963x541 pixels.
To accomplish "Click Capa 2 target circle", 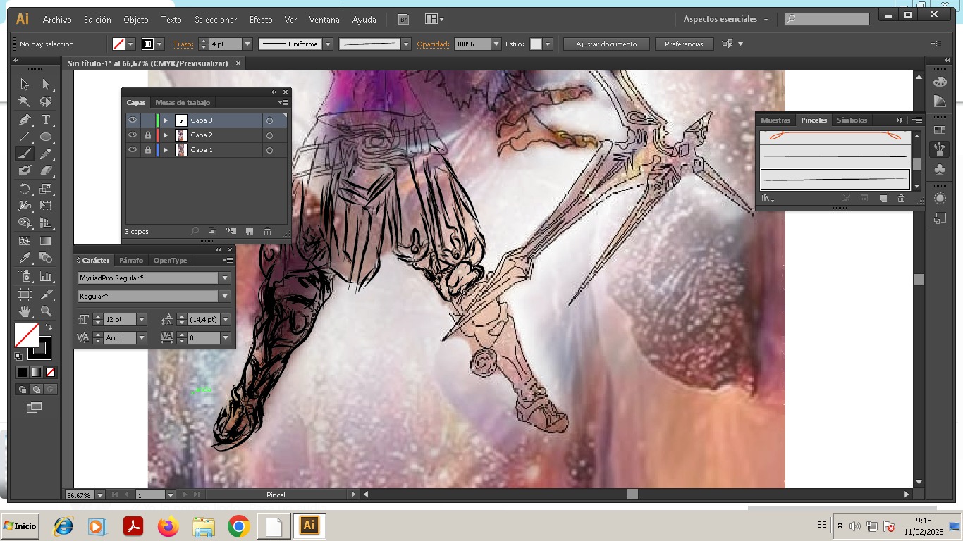I will click(x=269, y=136).
